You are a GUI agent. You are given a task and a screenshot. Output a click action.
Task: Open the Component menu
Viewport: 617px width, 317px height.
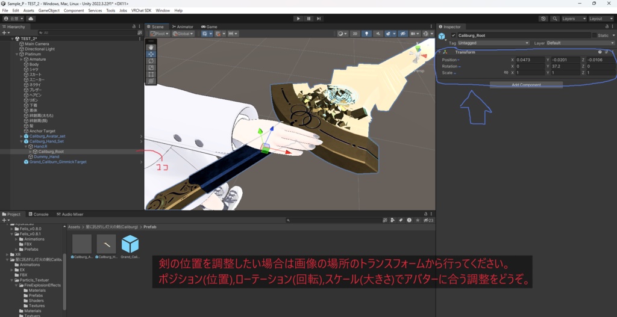click(74, 11)
